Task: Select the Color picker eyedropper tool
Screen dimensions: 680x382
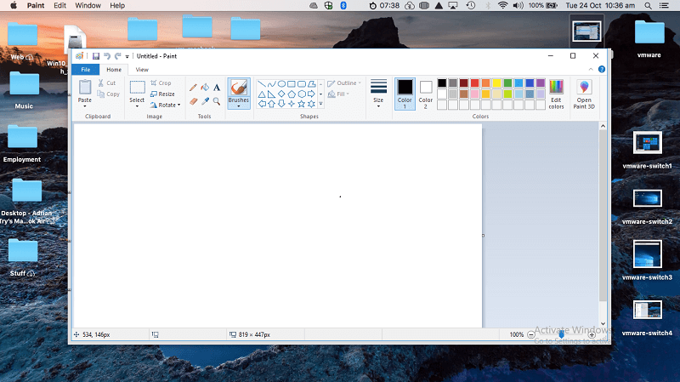Action: click(205, 101)
